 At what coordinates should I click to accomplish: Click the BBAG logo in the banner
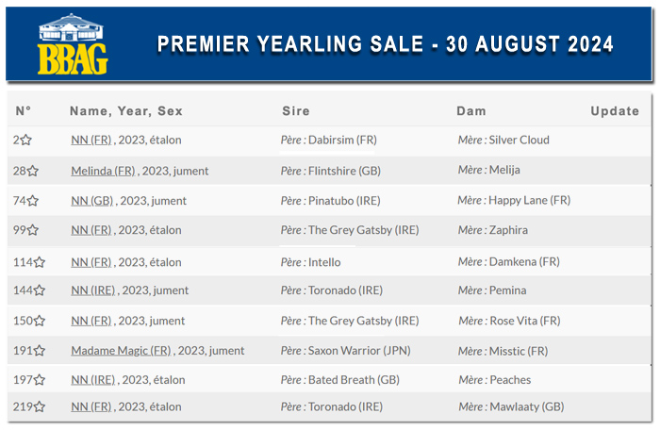point(73,44)
